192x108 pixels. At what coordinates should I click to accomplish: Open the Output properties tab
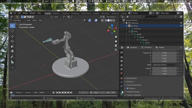(x=121, y=61)
